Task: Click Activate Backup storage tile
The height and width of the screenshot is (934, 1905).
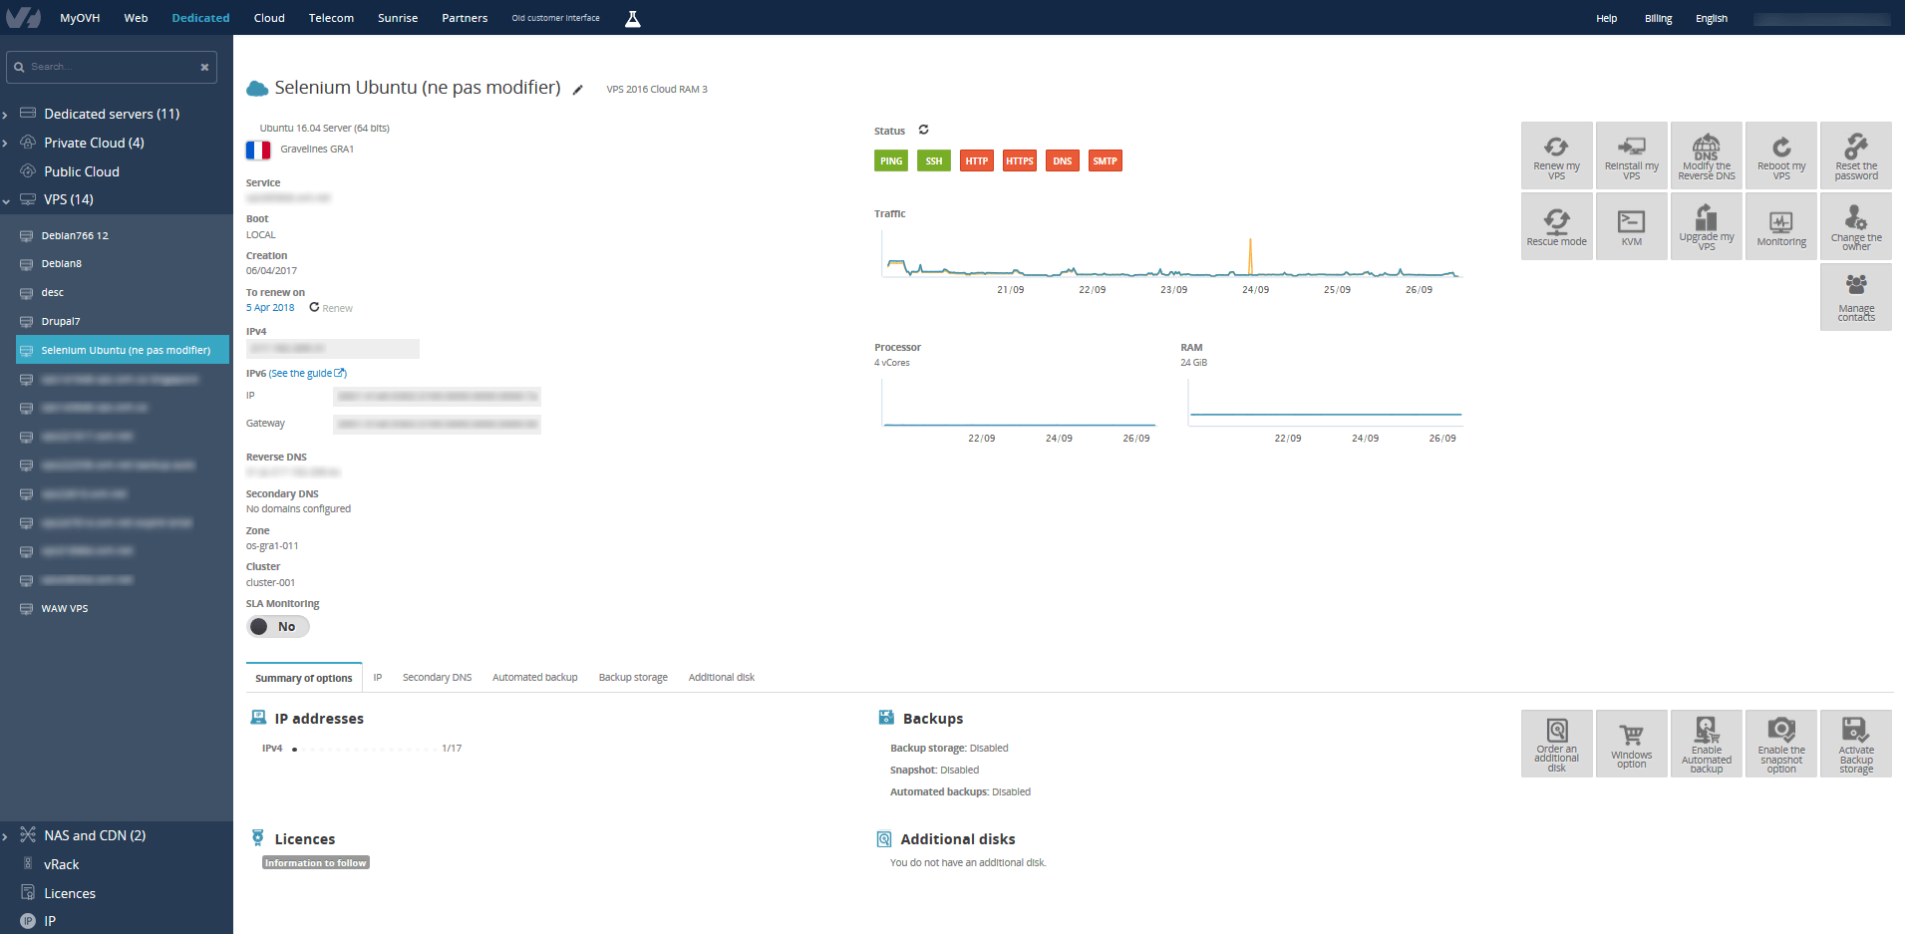Action: click(x=1855, y=744)
